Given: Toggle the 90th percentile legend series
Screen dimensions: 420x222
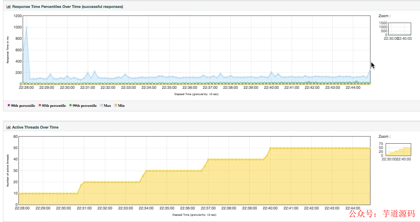Looking at the screenshot, I should pos(21,106).
